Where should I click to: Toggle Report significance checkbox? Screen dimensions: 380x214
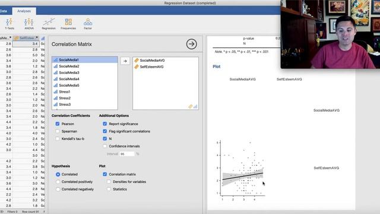click(104, 124)
